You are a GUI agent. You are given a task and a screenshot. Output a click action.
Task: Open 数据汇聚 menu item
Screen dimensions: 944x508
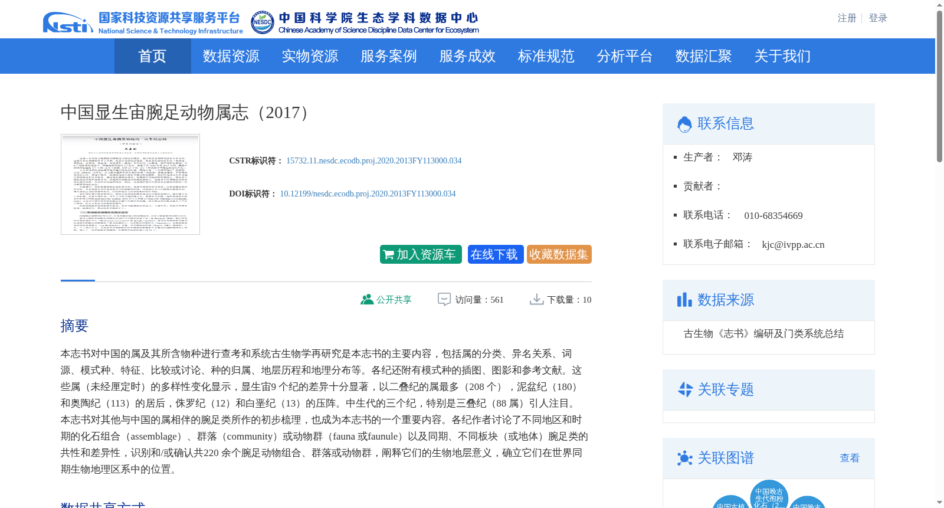coord(703,56)
